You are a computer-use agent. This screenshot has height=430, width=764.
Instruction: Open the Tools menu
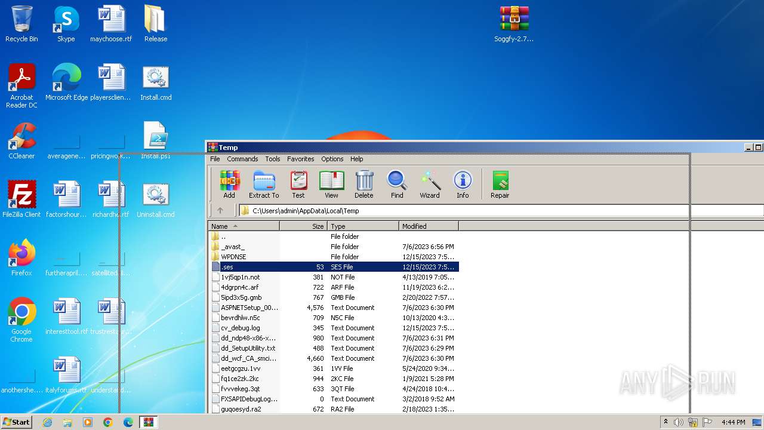273,159
